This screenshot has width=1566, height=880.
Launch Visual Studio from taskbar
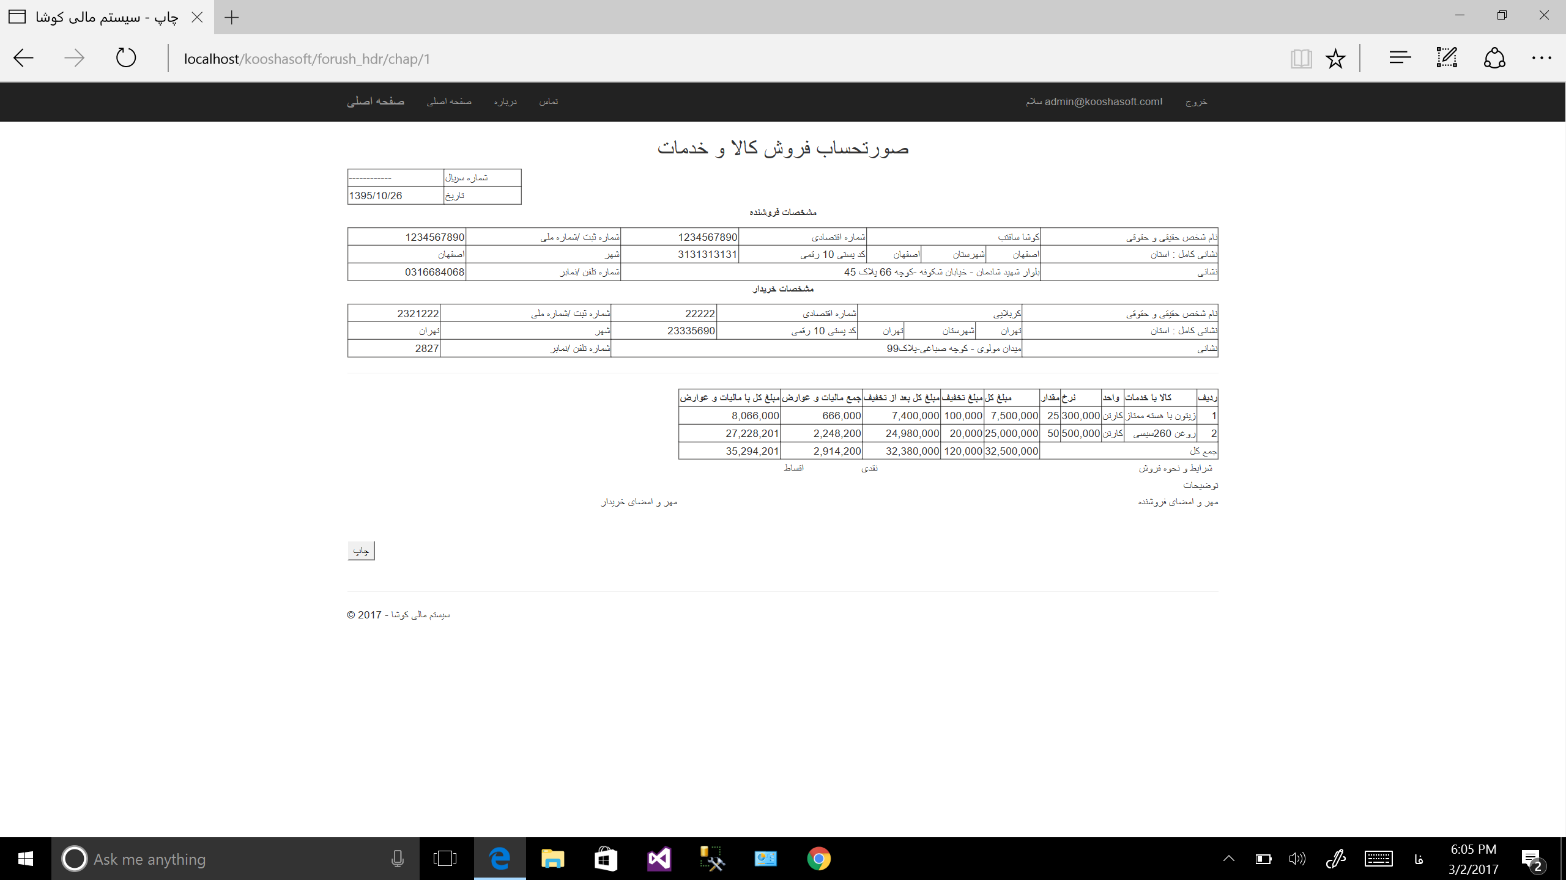coord(659,859)
